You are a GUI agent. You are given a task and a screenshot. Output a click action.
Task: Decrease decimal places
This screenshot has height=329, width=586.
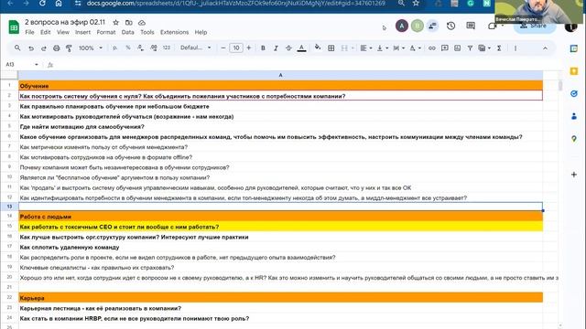[140, 48]
